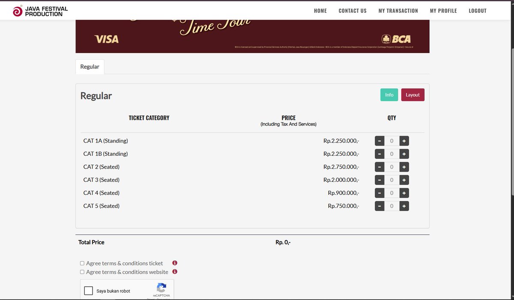Open info icon for ticket terms
Image resolution: width=514 pixels, height=300 pixels.
click(x=175, y=263)
